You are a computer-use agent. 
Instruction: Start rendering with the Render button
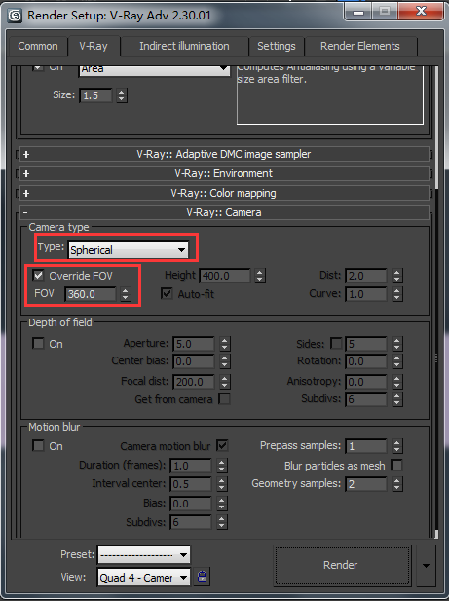pyautogui.click(x=341, y=565)
